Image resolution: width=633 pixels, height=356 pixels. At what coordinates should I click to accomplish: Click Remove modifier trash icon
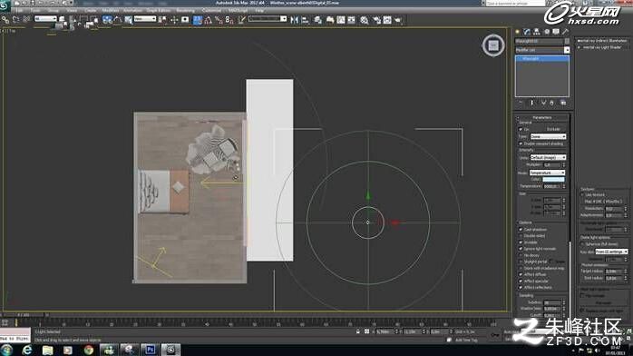(552, 103)
